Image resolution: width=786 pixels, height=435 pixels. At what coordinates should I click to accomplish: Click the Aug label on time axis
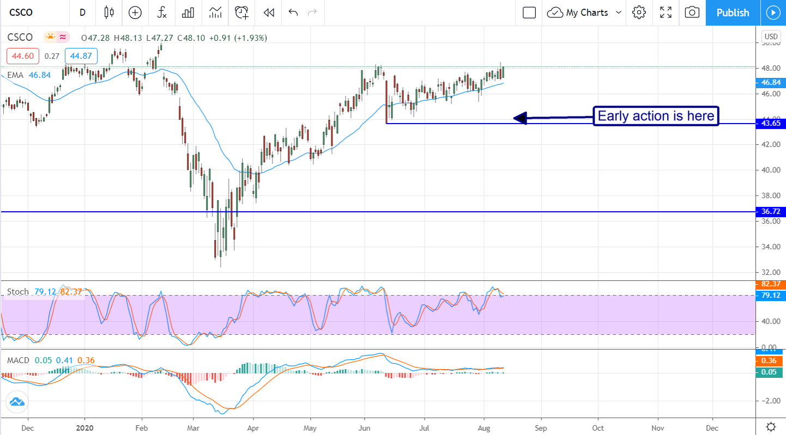[x=483, y=427]
